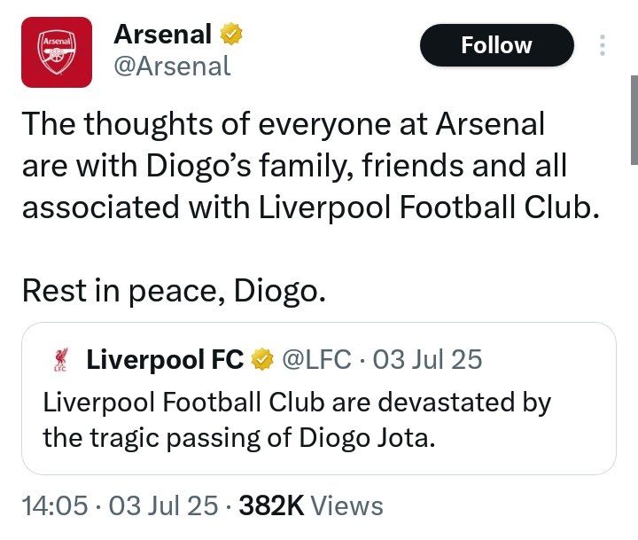Click the Liverpool FC crest avatar

pyautogui.click(x=63, y=360)
